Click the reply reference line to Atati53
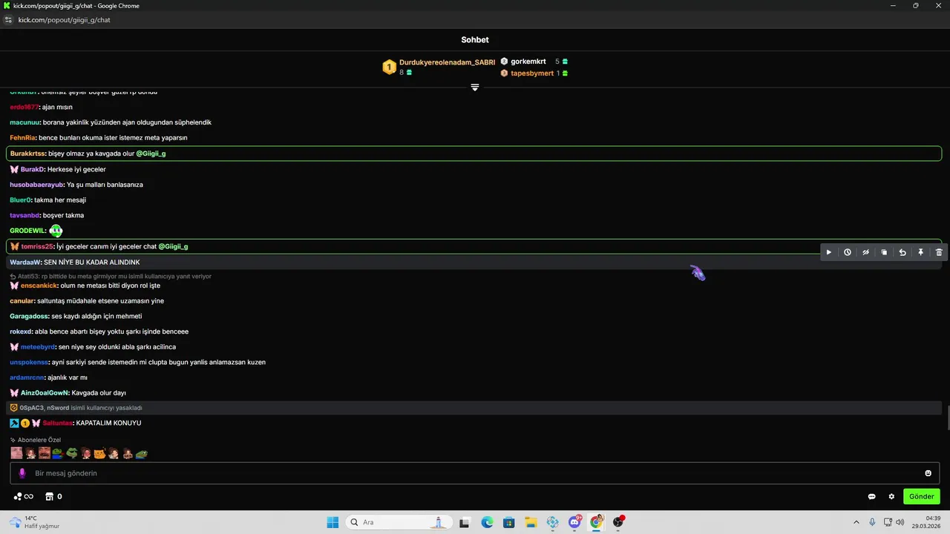 [x=111, y=276]
